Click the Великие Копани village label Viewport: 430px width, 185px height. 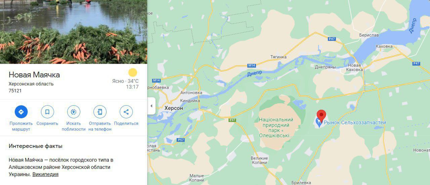[x=259, y=160]
